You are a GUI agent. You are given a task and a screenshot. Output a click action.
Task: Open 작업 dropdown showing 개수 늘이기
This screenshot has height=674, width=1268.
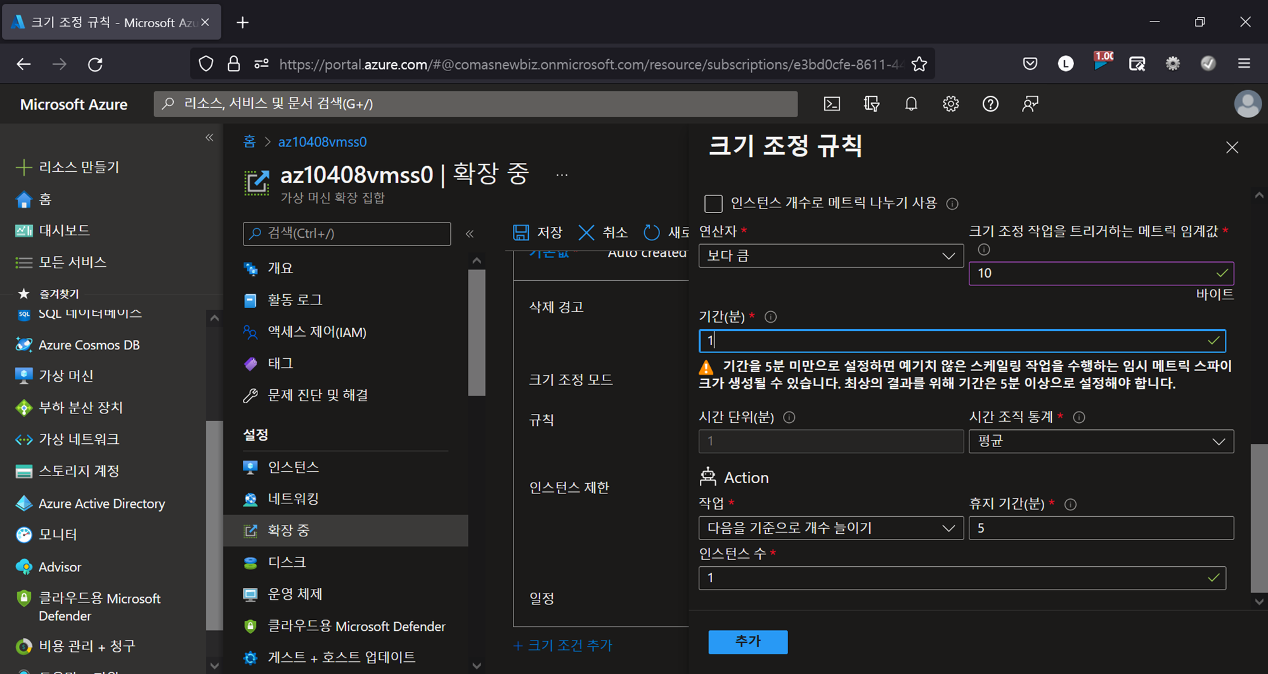[831, 528]
